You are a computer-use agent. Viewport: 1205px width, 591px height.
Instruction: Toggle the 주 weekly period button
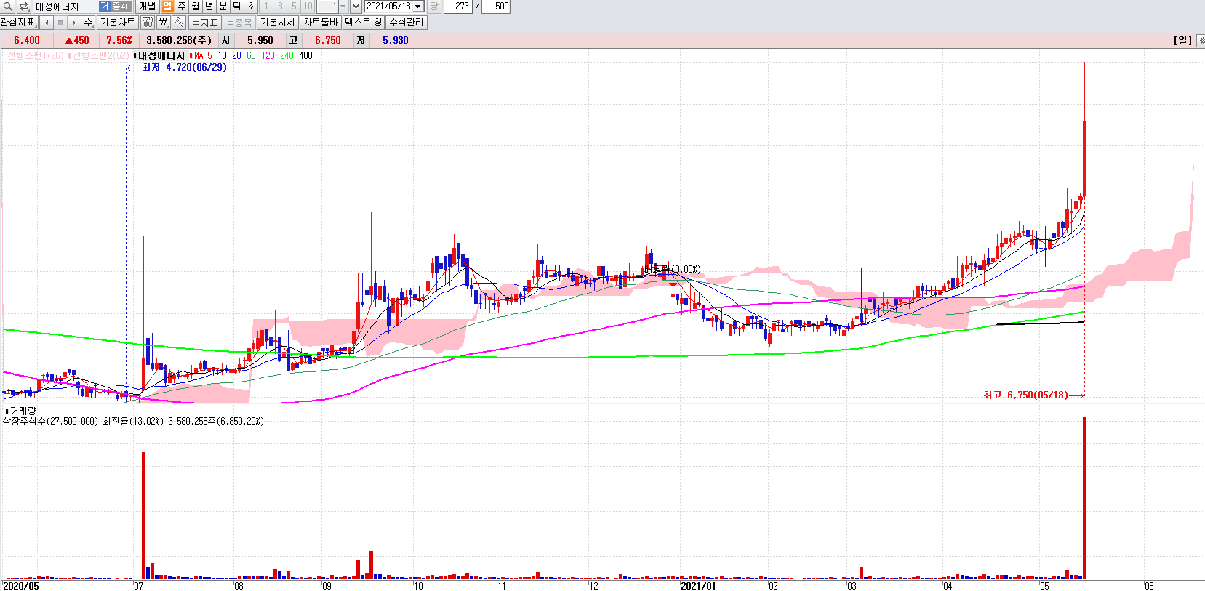(181, 7)
